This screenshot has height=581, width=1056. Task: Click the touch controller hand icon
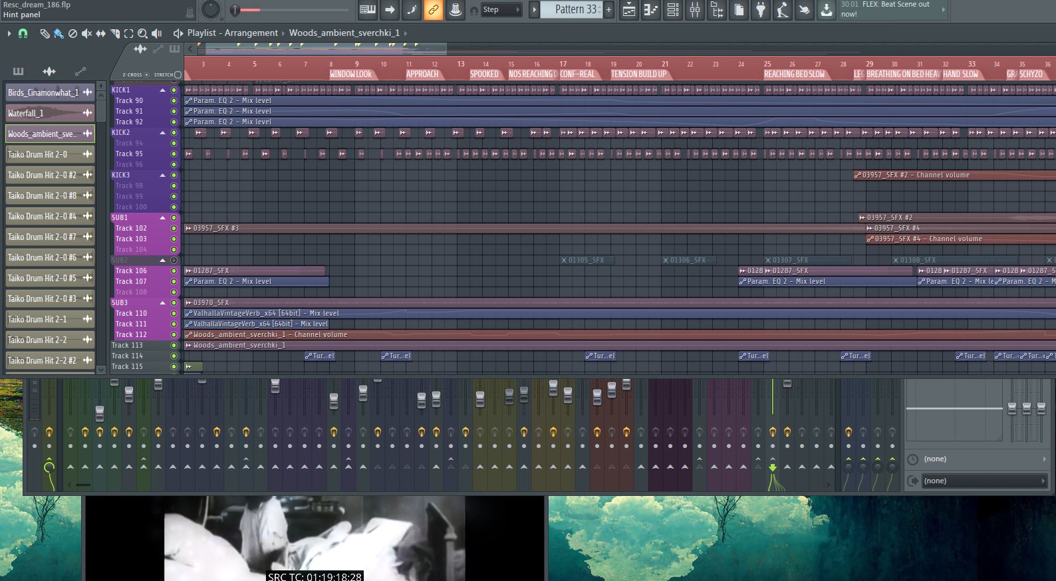(x=805, y=9)
